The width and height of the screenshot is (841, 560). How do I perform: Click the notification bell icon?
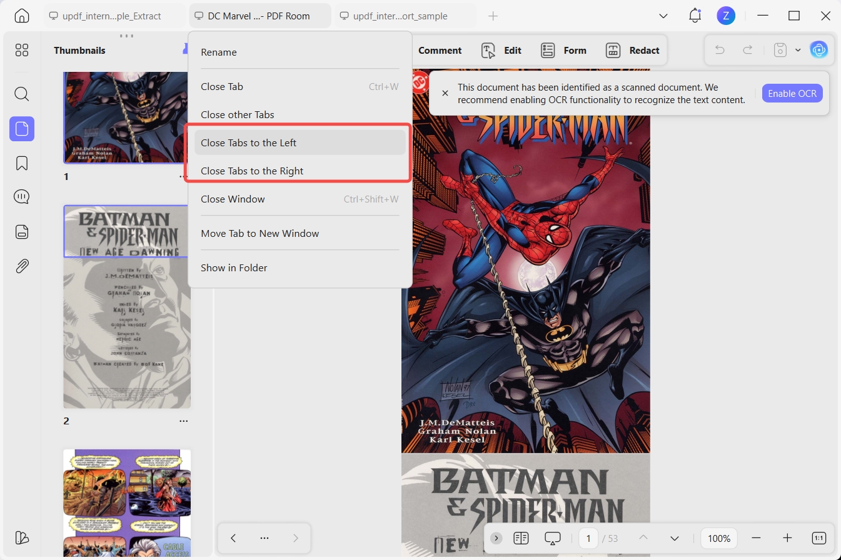click(695, 16)
